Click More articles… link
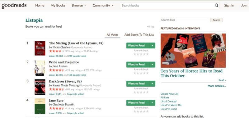249x118 pixels. pyautogui.click(x=217, y=86)
